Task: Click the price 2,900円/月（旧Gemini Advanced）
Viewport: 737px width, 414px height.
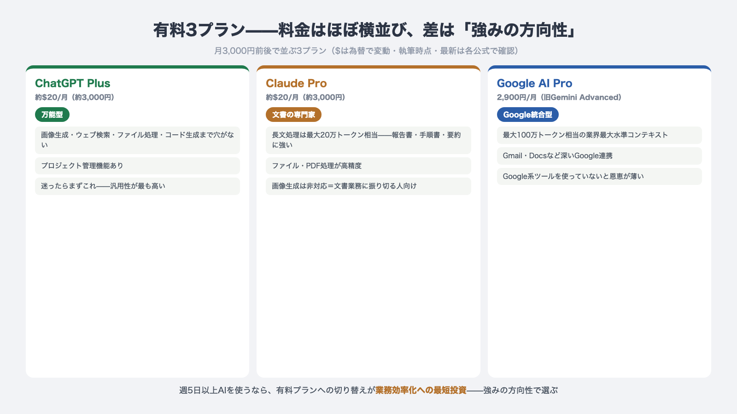Action: point(559,98)
